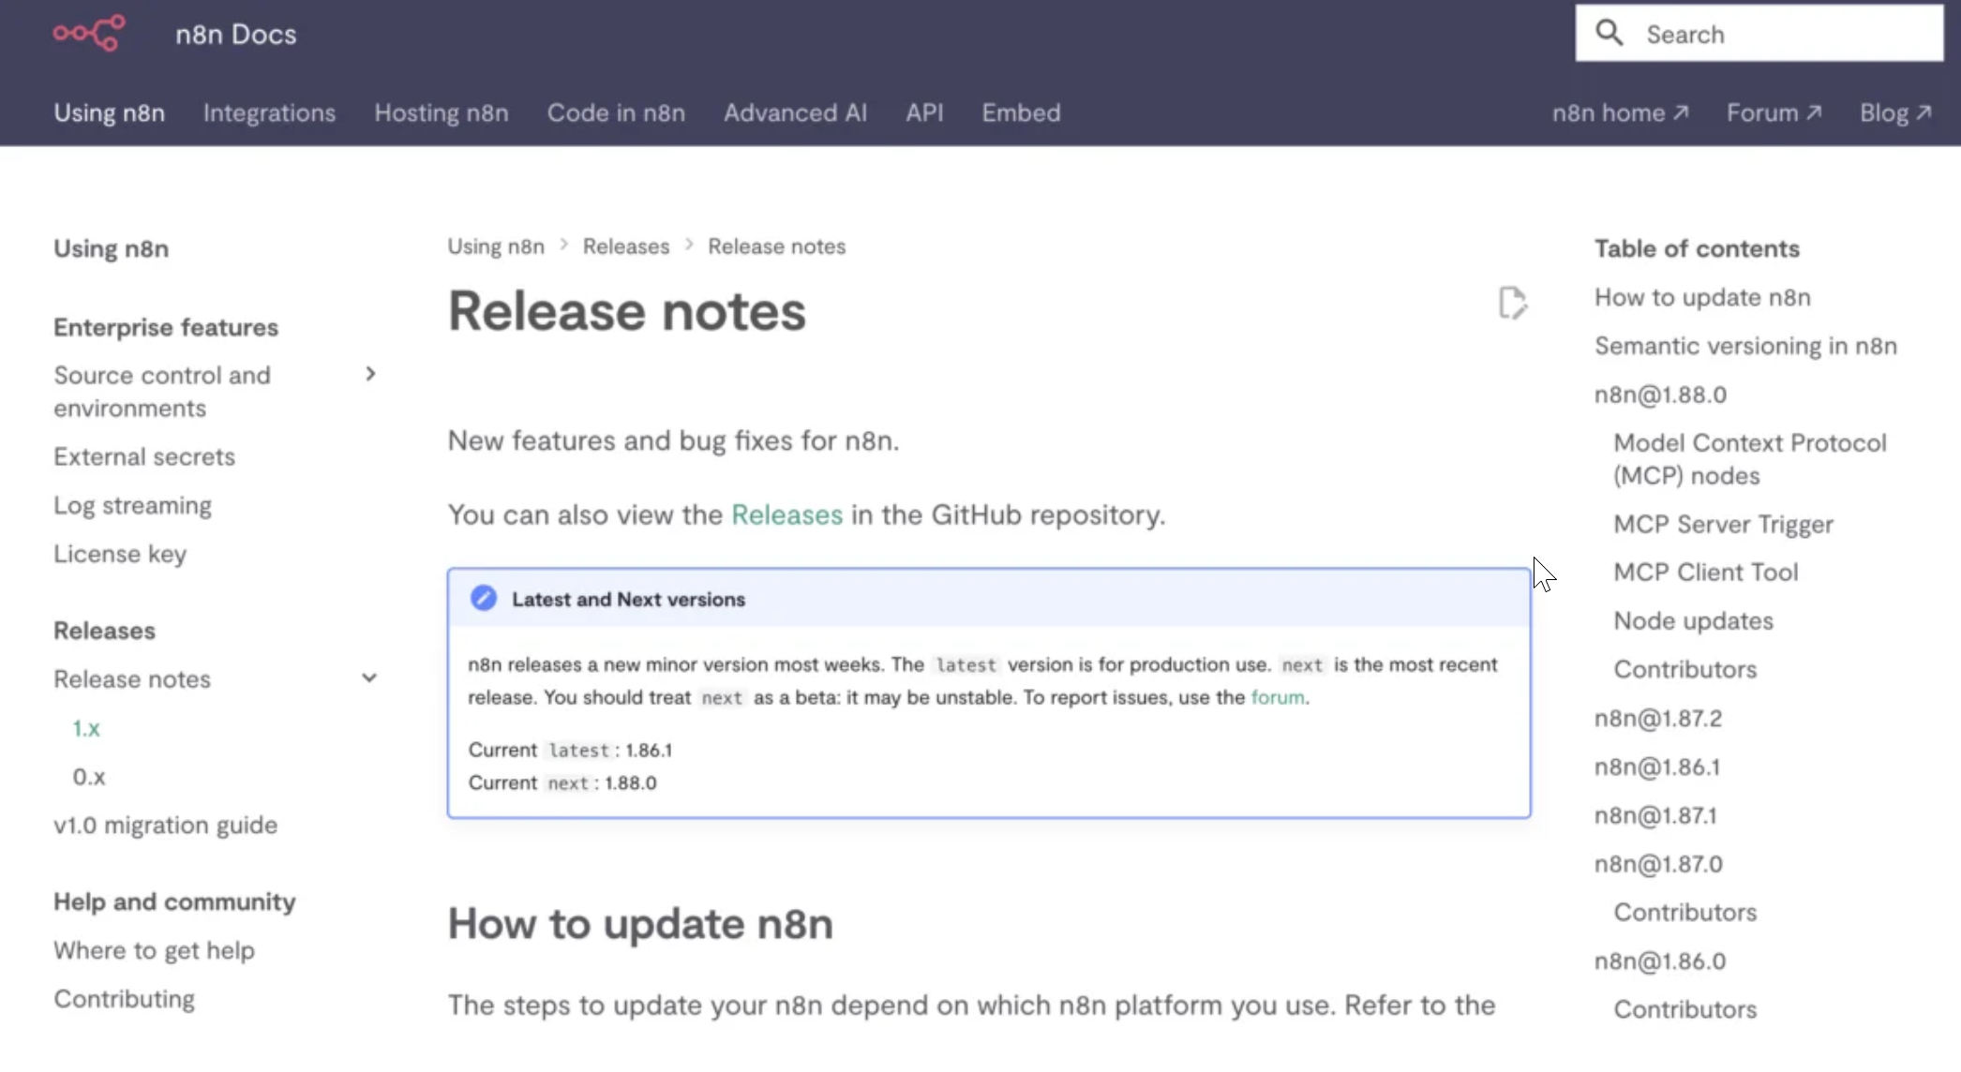Click Contributors under n8n@1.88.0
The width and height of the screenshot is (1961, 1072).
pos(1684,669)
